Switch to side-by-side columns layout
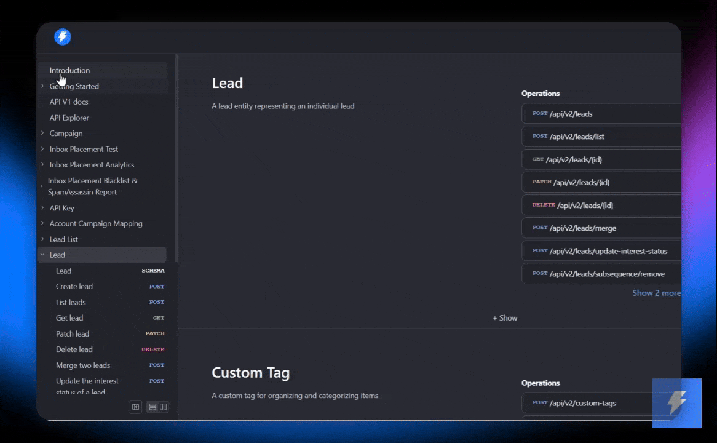717x443 pixels. coord(164,407)
